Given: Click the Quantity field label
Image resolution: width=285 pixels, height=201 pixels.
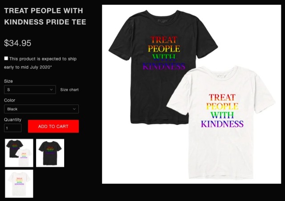Looking at the screenshot, I should pos(12,120).
